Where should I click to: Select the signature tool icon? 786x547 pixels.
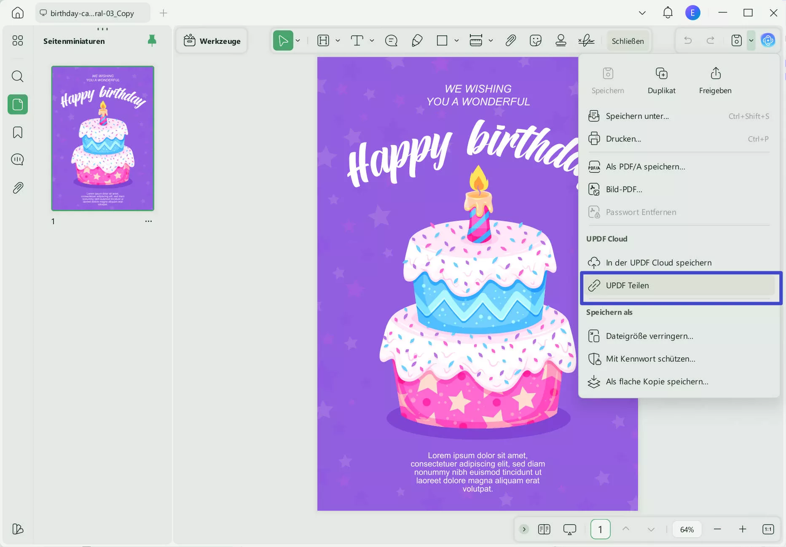[586, 41]
